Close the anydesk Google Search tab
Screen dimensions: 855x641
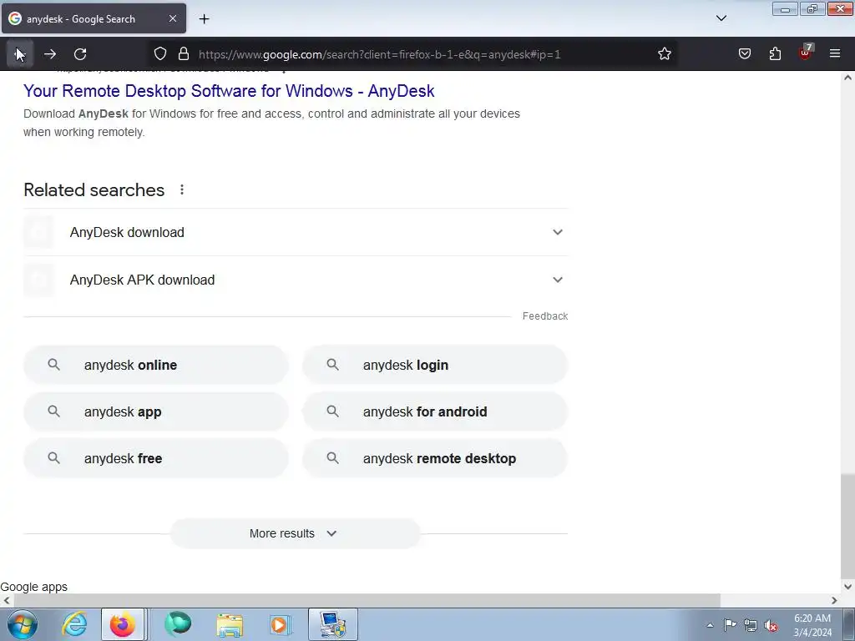click(x=173, y=18)
